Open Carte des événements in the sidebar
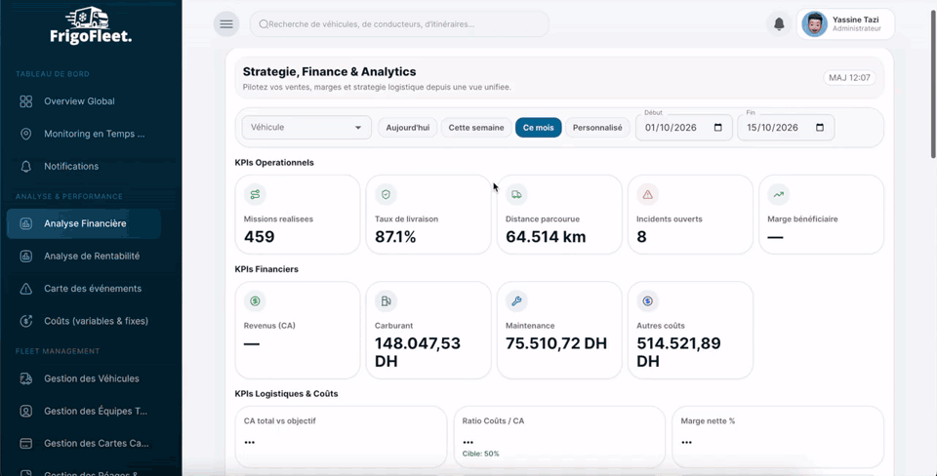Screen dimensions: 937x476 tap(84, 289)
